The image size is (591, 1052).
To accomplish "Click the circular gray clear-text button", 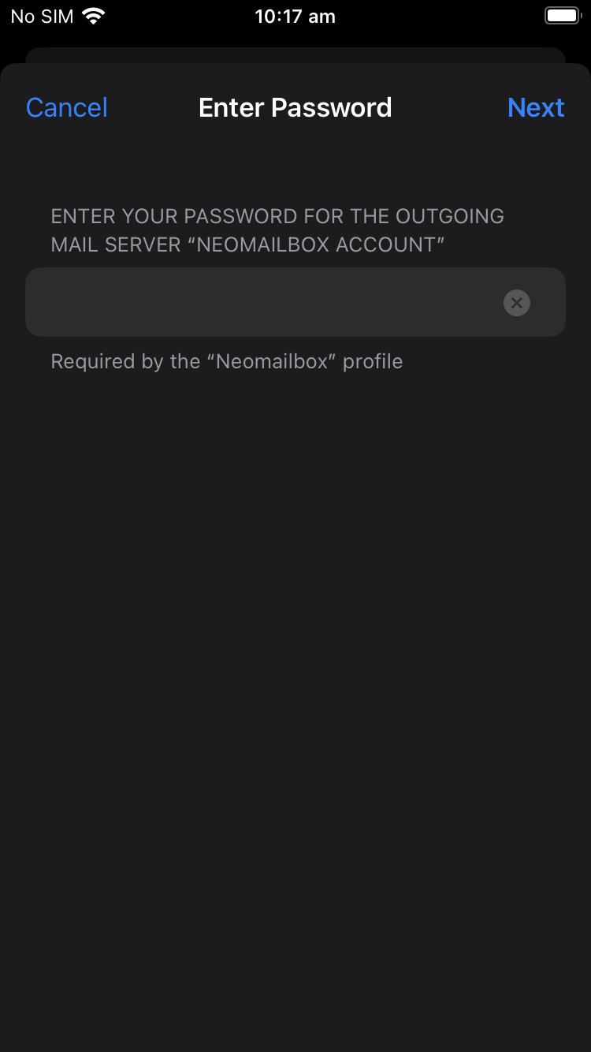I will (x=517, y=303).
